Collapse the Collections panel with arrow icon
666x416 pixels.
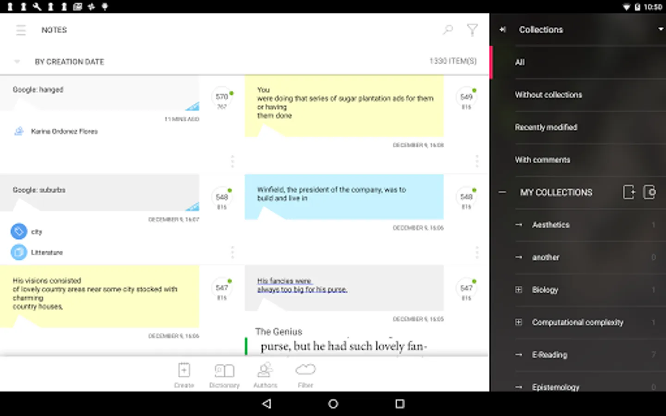click(x=503, y=30)
